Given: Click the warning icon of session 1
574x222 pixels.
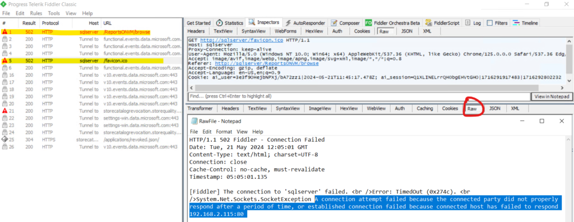Looking at the screenshot, I should [x=4, y=32].
